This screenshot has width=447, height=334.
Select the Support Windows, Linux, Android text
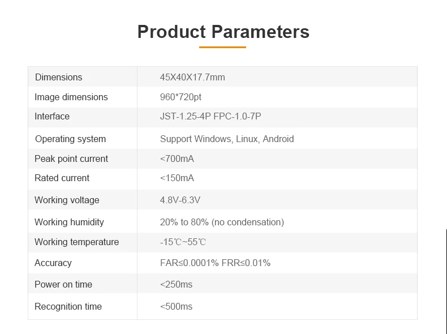click(227, 139)
